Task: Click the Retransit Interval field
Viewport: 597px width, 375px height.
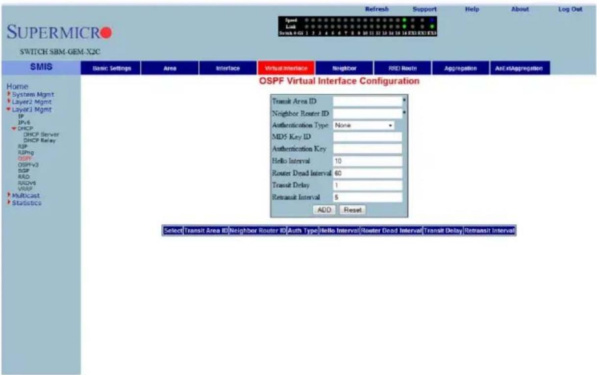Action: pos(367,197)
